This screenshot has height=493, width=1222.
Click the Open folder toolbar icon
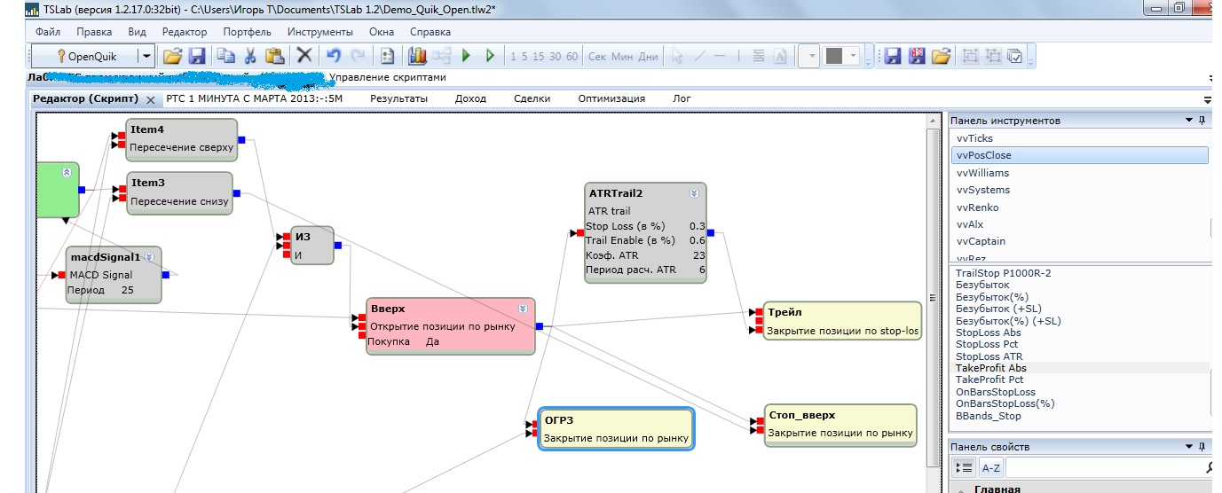click(x=173, y=56)
